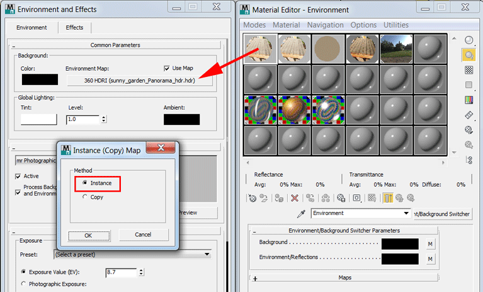Switch to the Environment tab
The height and width of the screenshot is (292, 483).
pos(31,28)
